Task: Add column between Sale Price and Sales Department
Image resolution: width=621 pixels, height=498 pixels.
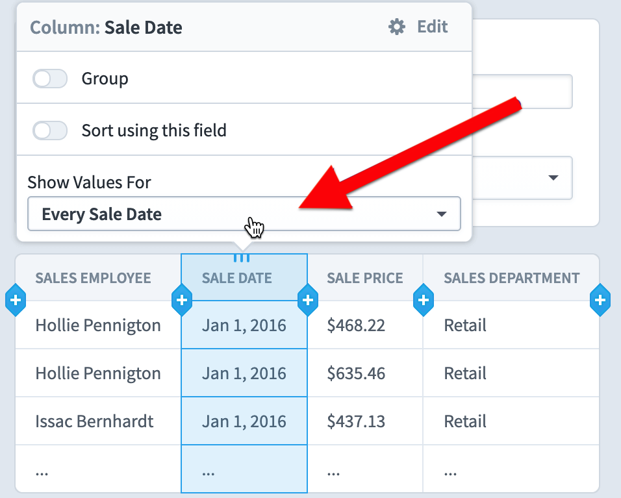Action: [x=424, y=300]
